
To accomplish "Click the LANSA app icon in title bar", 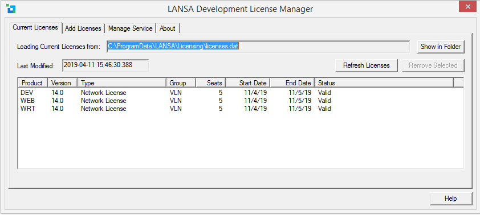I will (11, 9).
